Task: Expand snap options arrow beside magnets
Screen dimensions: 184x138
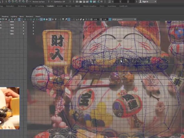Action: (30, 2)
